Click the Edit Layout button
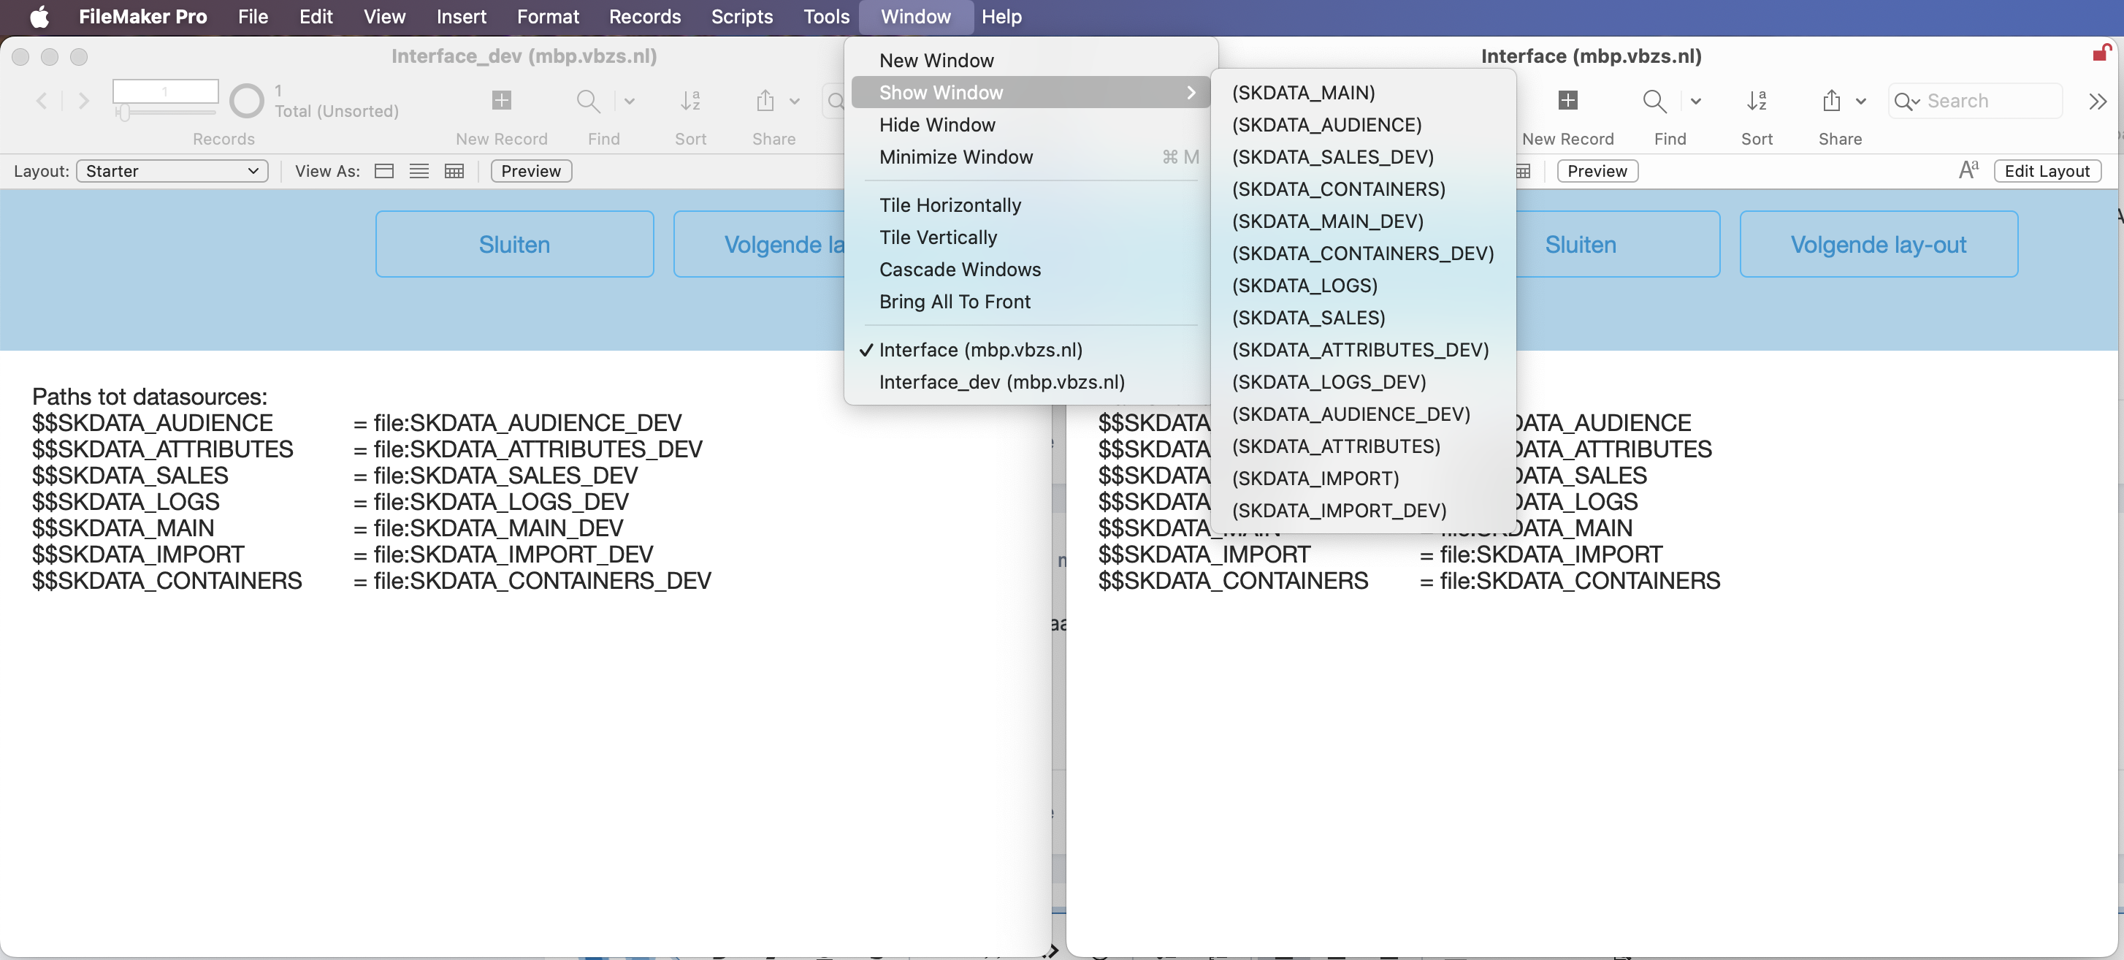Screen dimensions: 2124x960 coord(2047,171)
